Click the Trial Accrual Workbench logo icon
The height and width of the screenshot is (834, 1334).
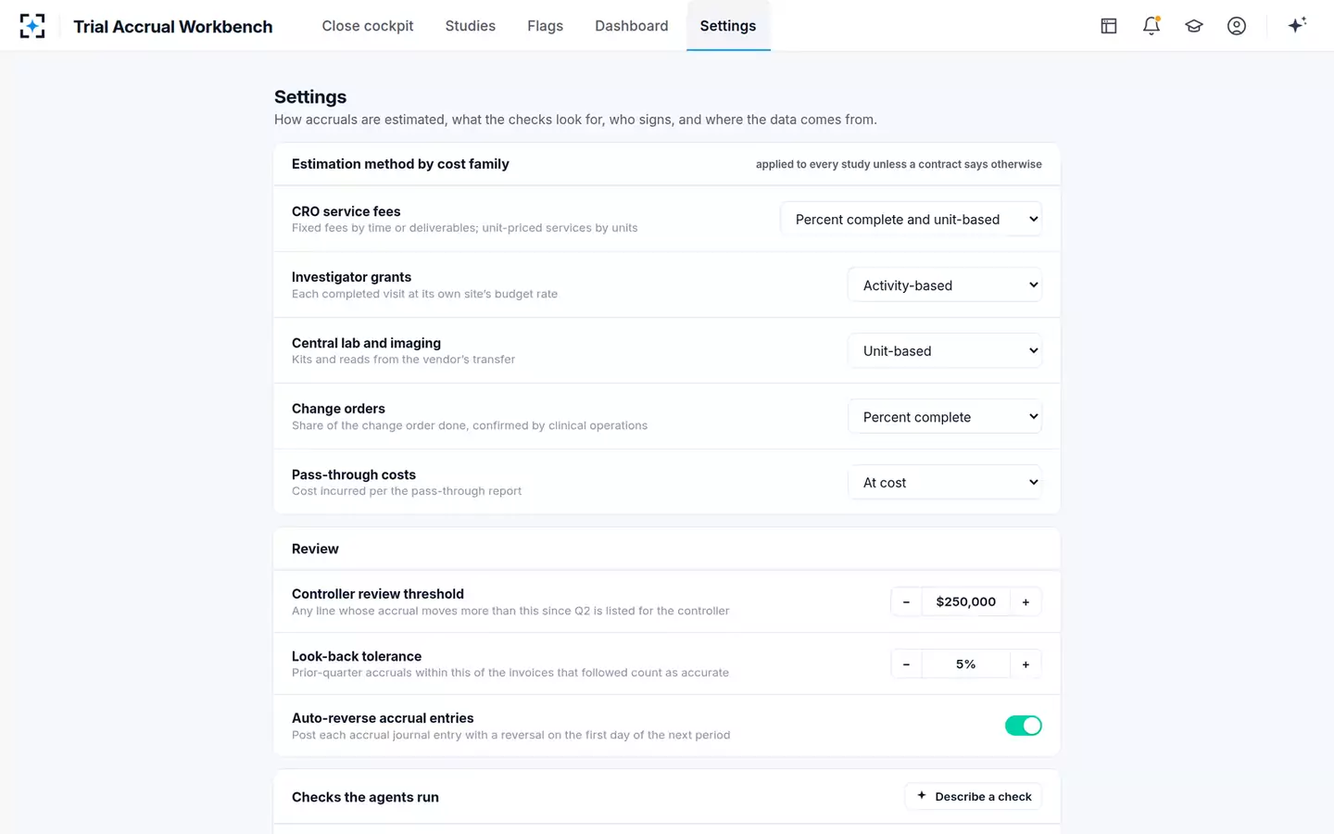tap(32, 26)
